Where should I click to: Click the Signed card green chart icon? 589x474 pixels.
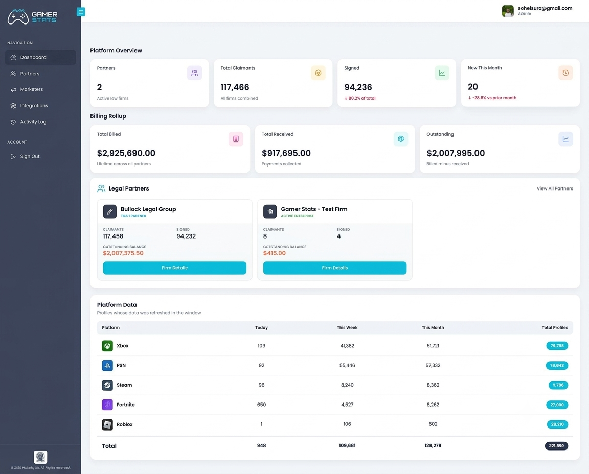442,73
